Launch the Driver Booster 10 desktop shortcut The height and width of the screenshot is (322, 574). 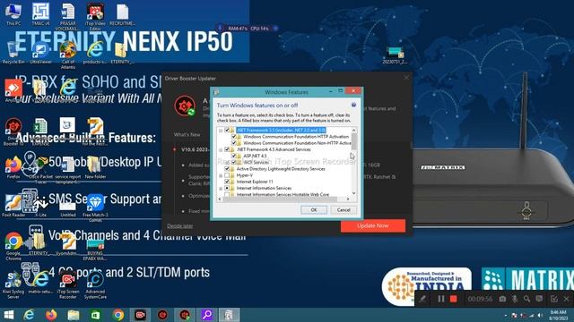click(13, 131)
